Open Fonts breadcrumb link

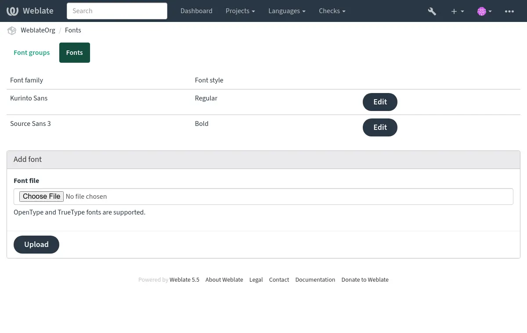73,30
